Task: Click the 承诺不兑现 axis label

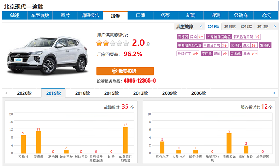Action: (212, 159)
